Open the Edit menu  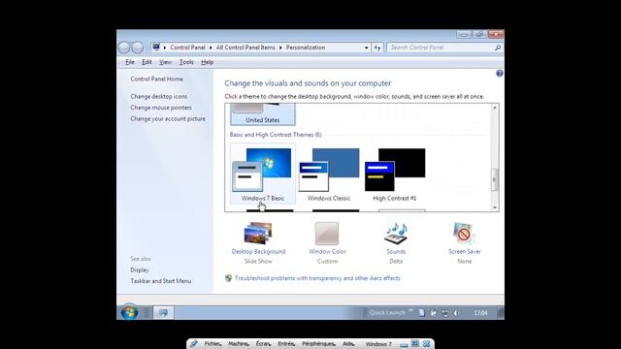(147, 62)
